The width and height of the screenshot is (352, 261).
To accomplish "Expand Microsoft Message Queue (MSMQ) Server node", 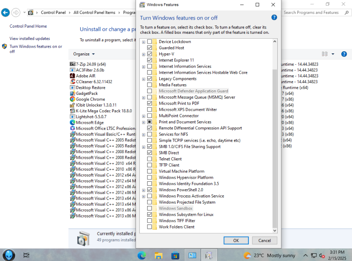I will [144, 98].
